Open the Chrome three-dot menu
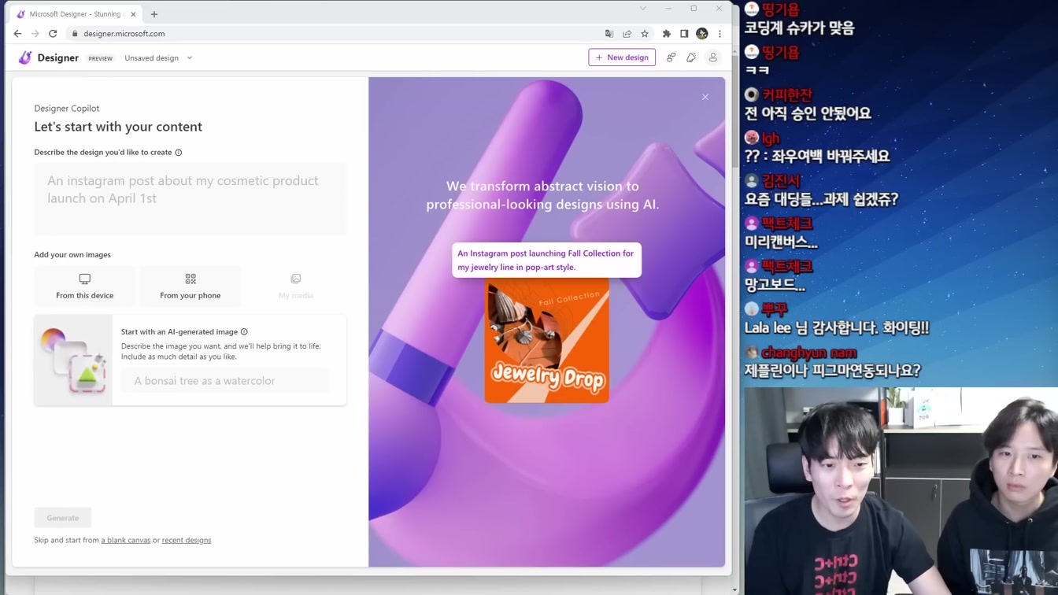 720,34
